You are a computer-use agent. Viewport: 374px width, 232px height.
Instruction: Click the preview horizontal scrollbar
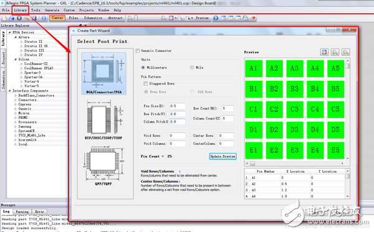295,164
